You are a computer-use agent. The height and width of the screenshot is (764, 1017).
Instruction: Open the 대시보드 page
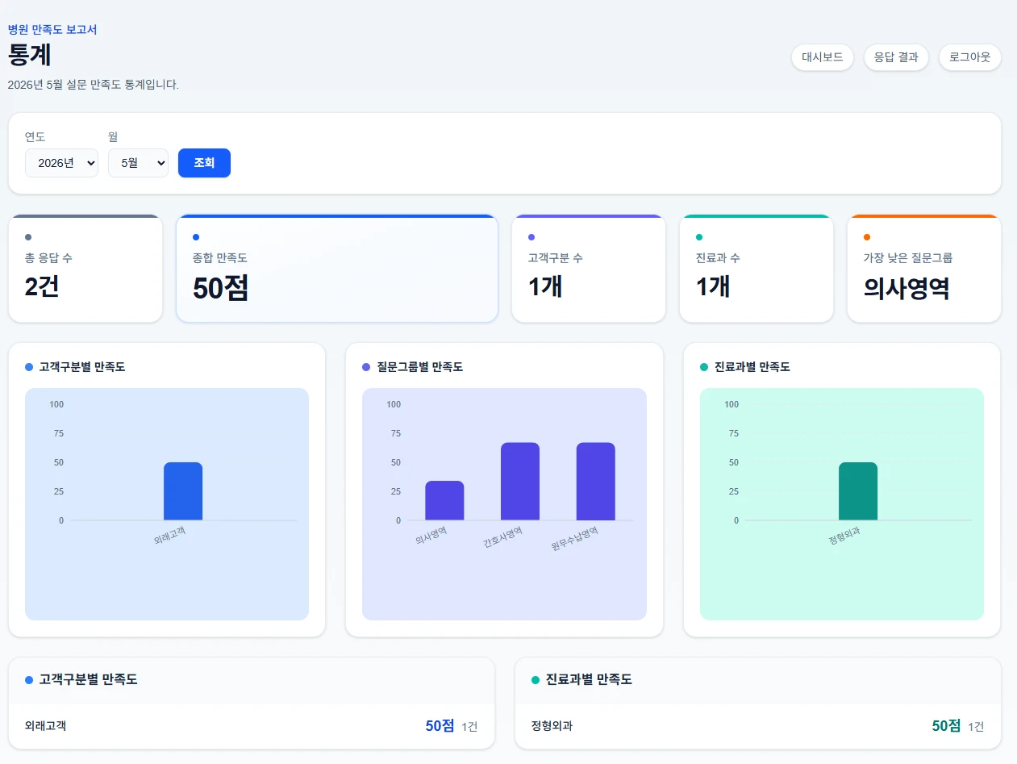click(822, 57)
